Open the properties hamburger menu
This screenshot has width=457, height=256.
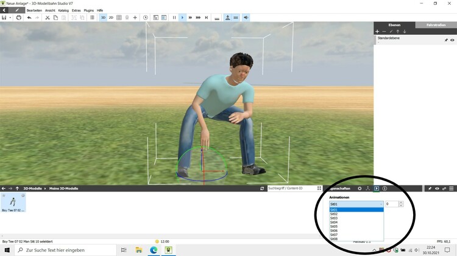click(451, 189)
